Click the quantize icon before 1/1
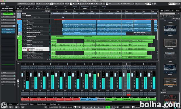Screen dimensions: 181x109 click(136, 4)
